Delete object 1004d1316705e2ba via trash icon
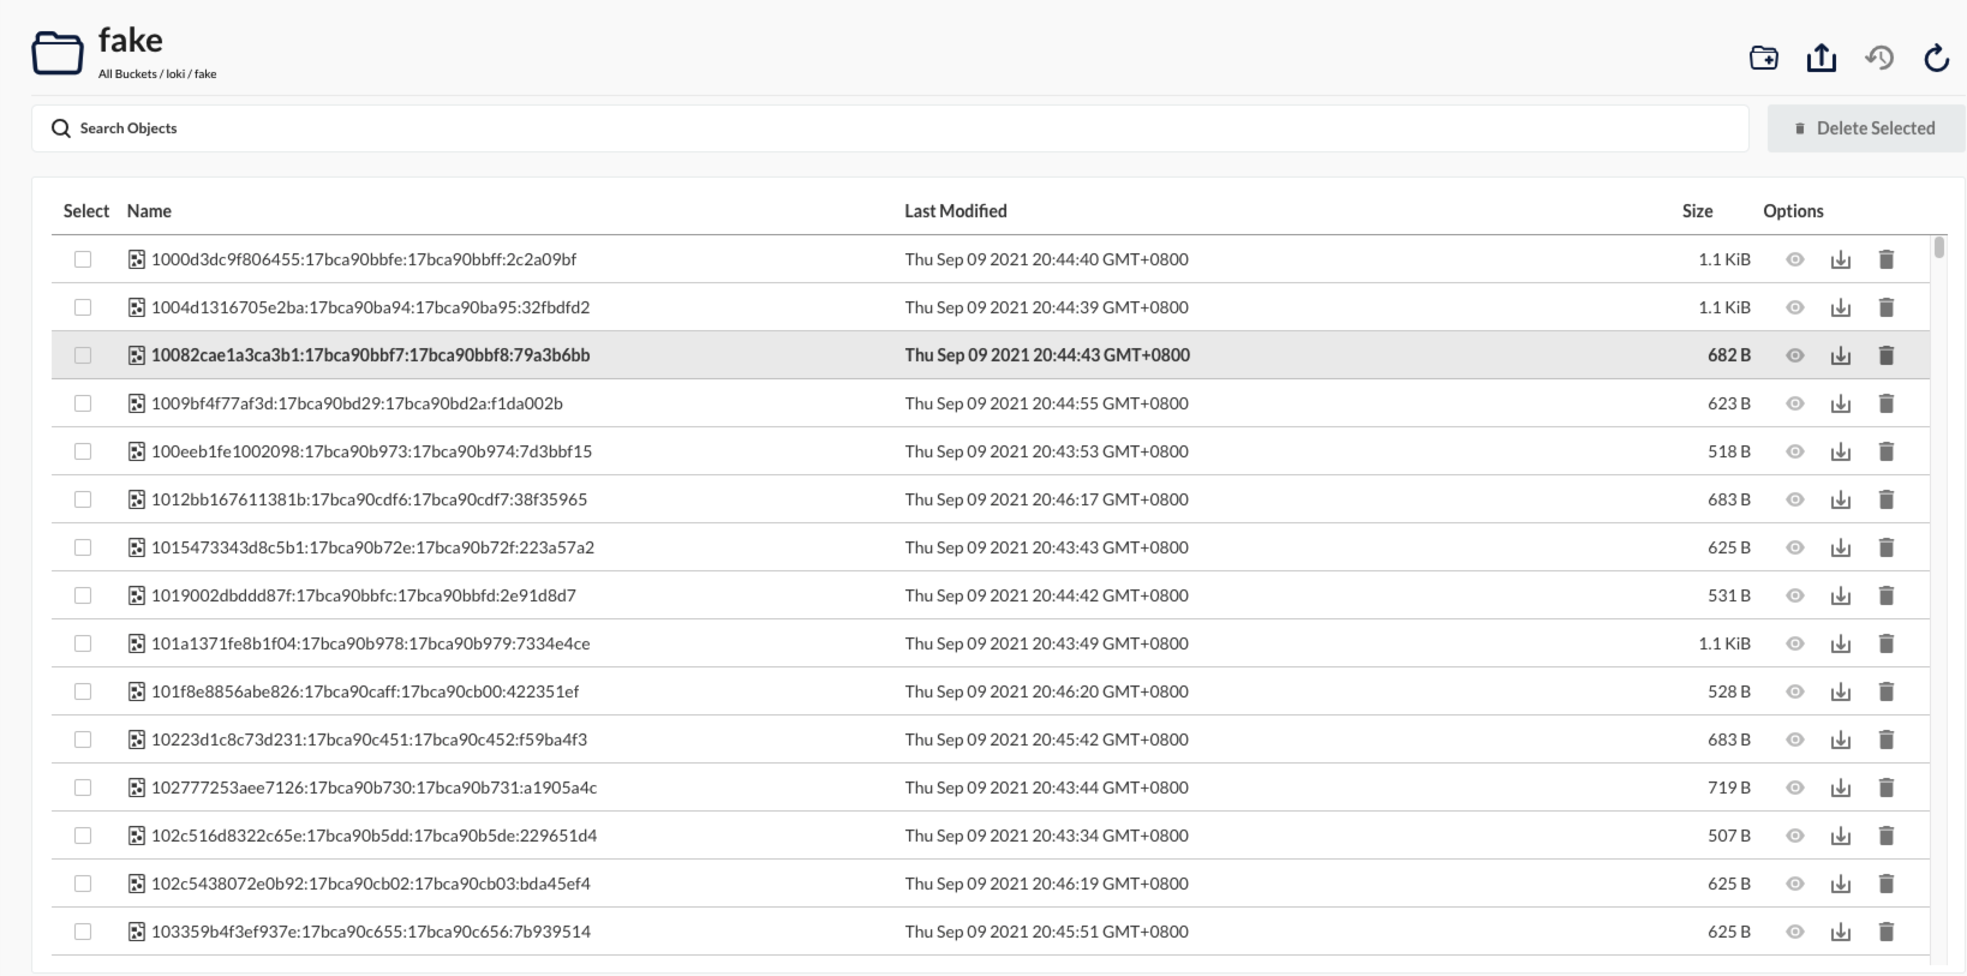 [x=1886, y=307]
